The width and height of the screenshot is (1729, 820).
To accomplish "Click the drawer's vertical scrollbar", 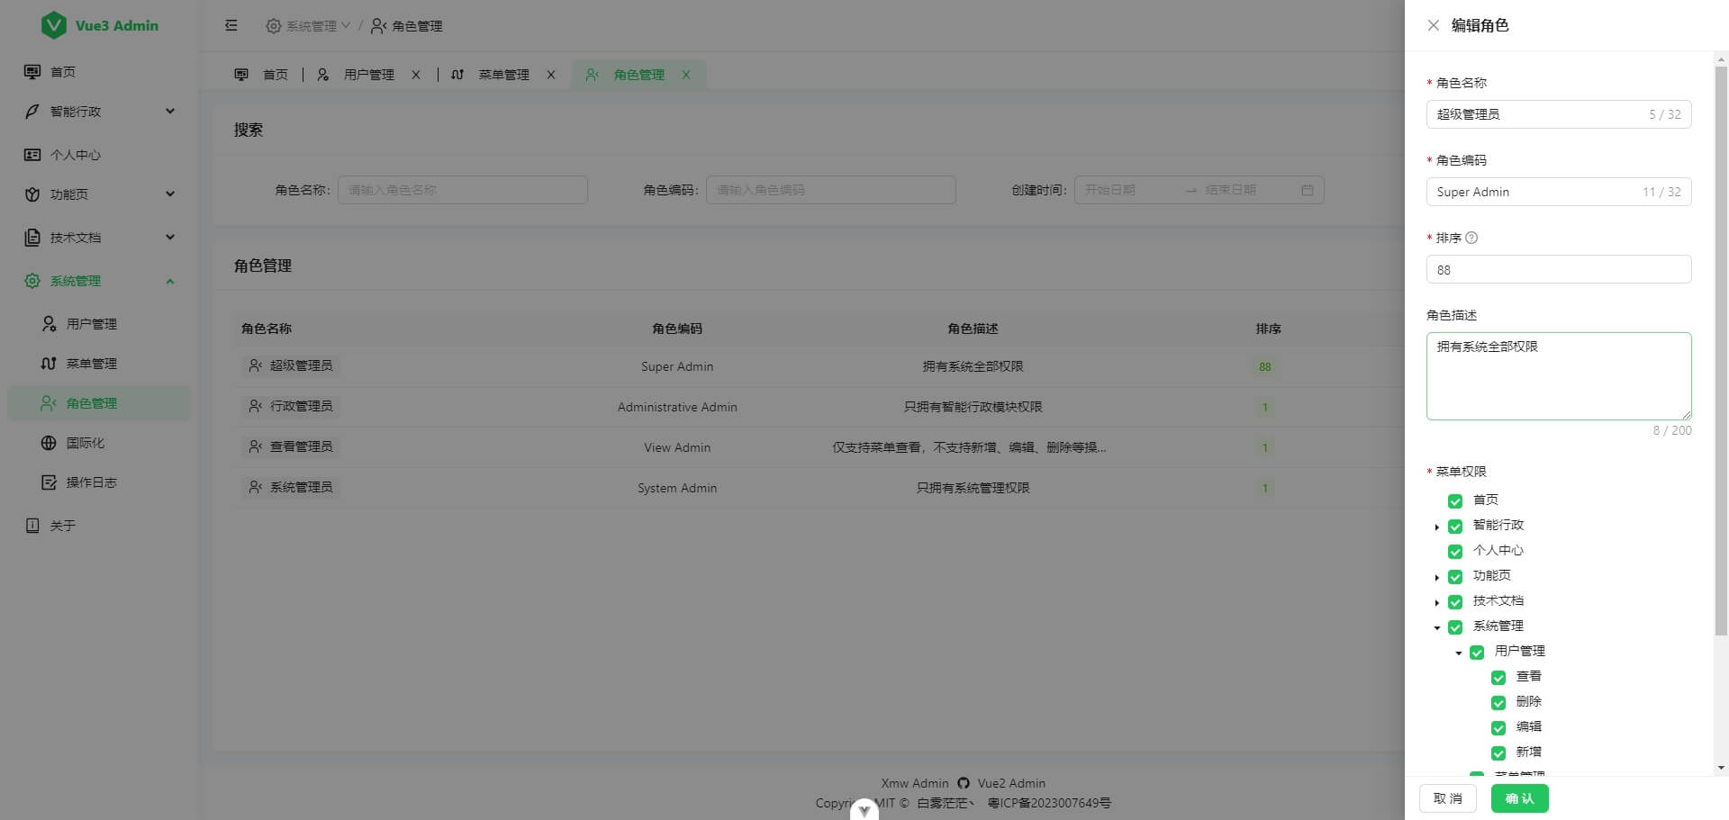I will coord(1721,351).
